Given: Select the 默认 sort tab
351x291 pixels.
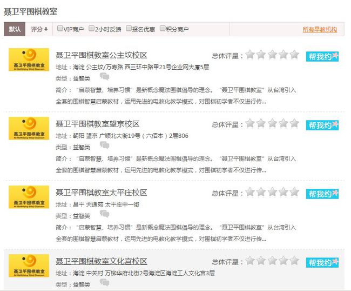Looking at the screenshot, I should (x=15, y=29).
